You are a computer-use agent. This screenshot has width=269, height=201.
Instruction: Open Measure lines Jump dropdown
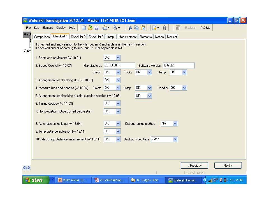(x=149, y=88)
